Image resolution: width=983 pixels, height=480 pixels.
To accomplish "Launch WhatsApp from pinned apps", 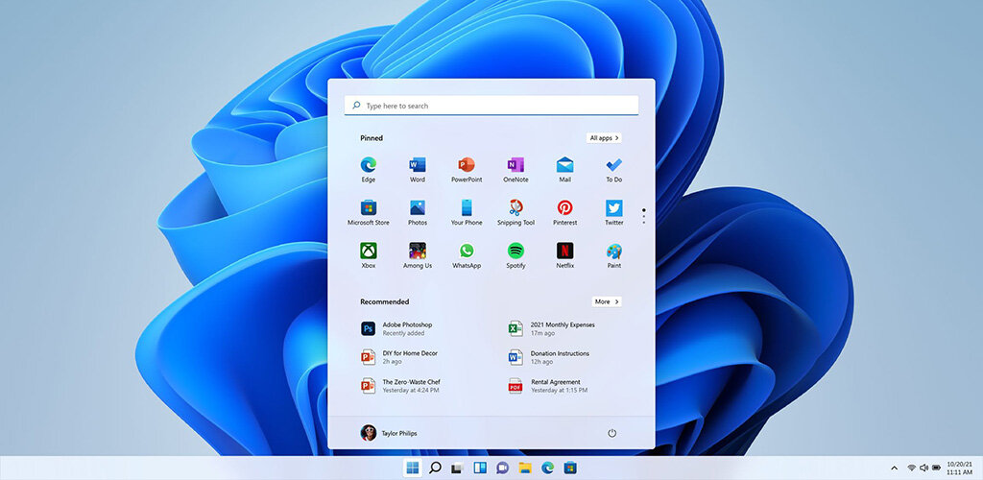I will (x=467, y=255).
